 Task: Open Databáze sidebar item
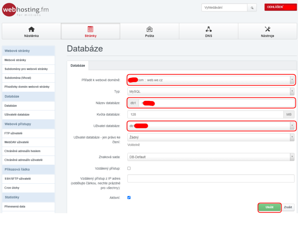click(29, 105)
